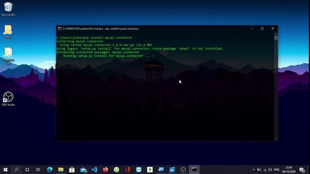Viewport: 310px width, 174px height.
Task: Open the network tray icon
Action: click(x=265, y=170)
